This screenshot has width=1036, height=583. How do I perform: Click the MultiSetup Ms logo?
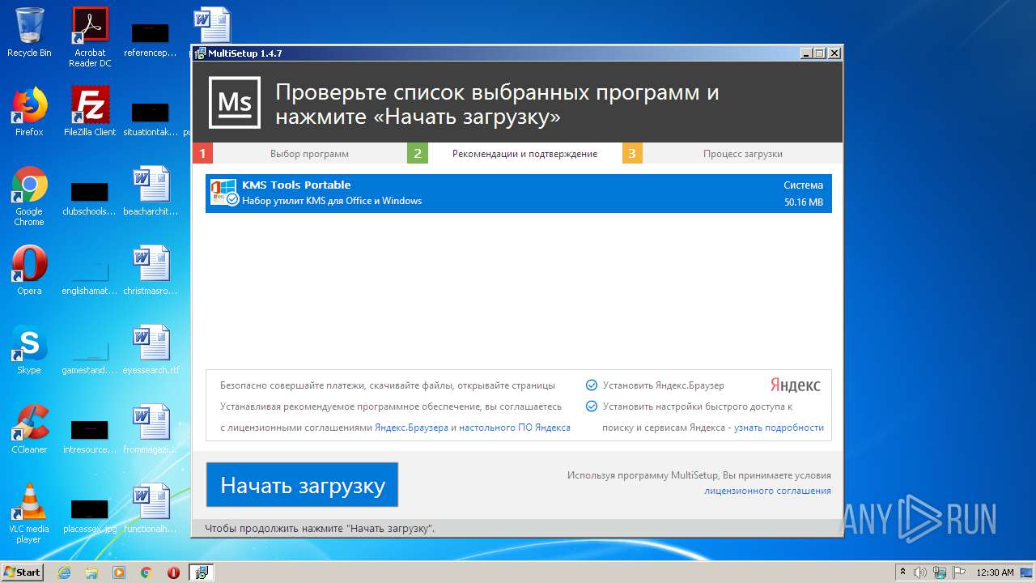pyautogui.click(x=235, y=103)
